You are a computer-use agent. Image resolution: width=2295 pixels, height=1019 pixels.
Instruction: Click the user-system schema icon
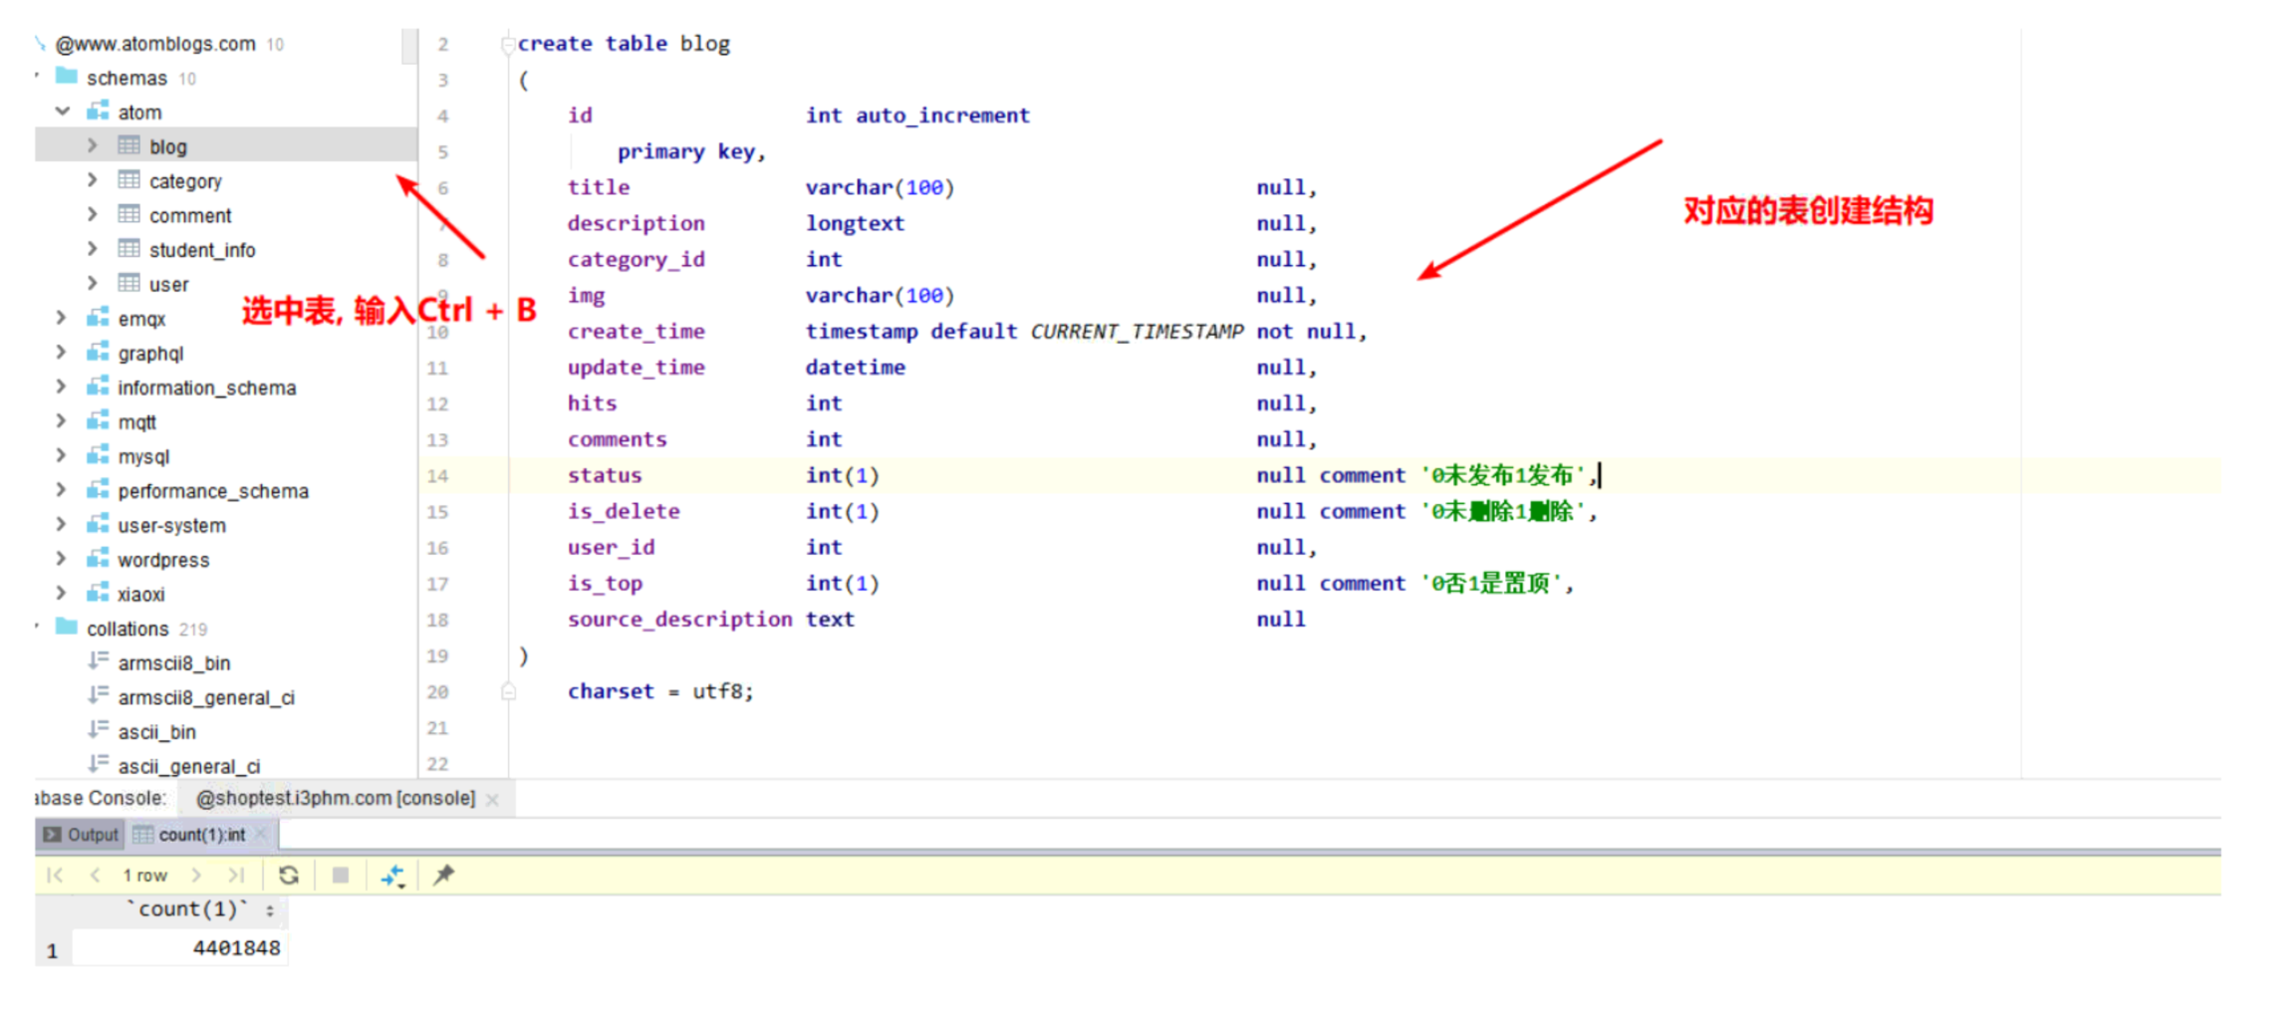pyautogui.click(x=98, y=524)
